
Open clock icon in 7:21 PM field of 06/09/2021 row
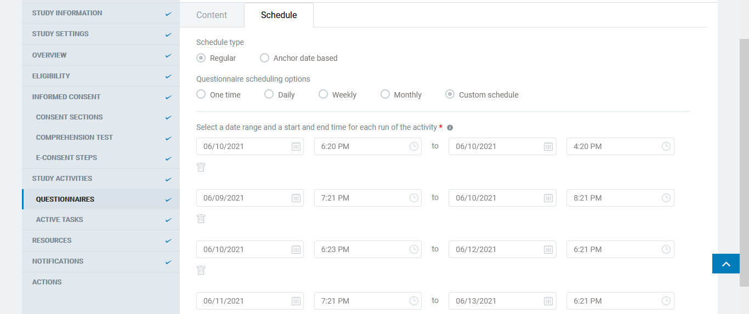click(x=414, y=198)
